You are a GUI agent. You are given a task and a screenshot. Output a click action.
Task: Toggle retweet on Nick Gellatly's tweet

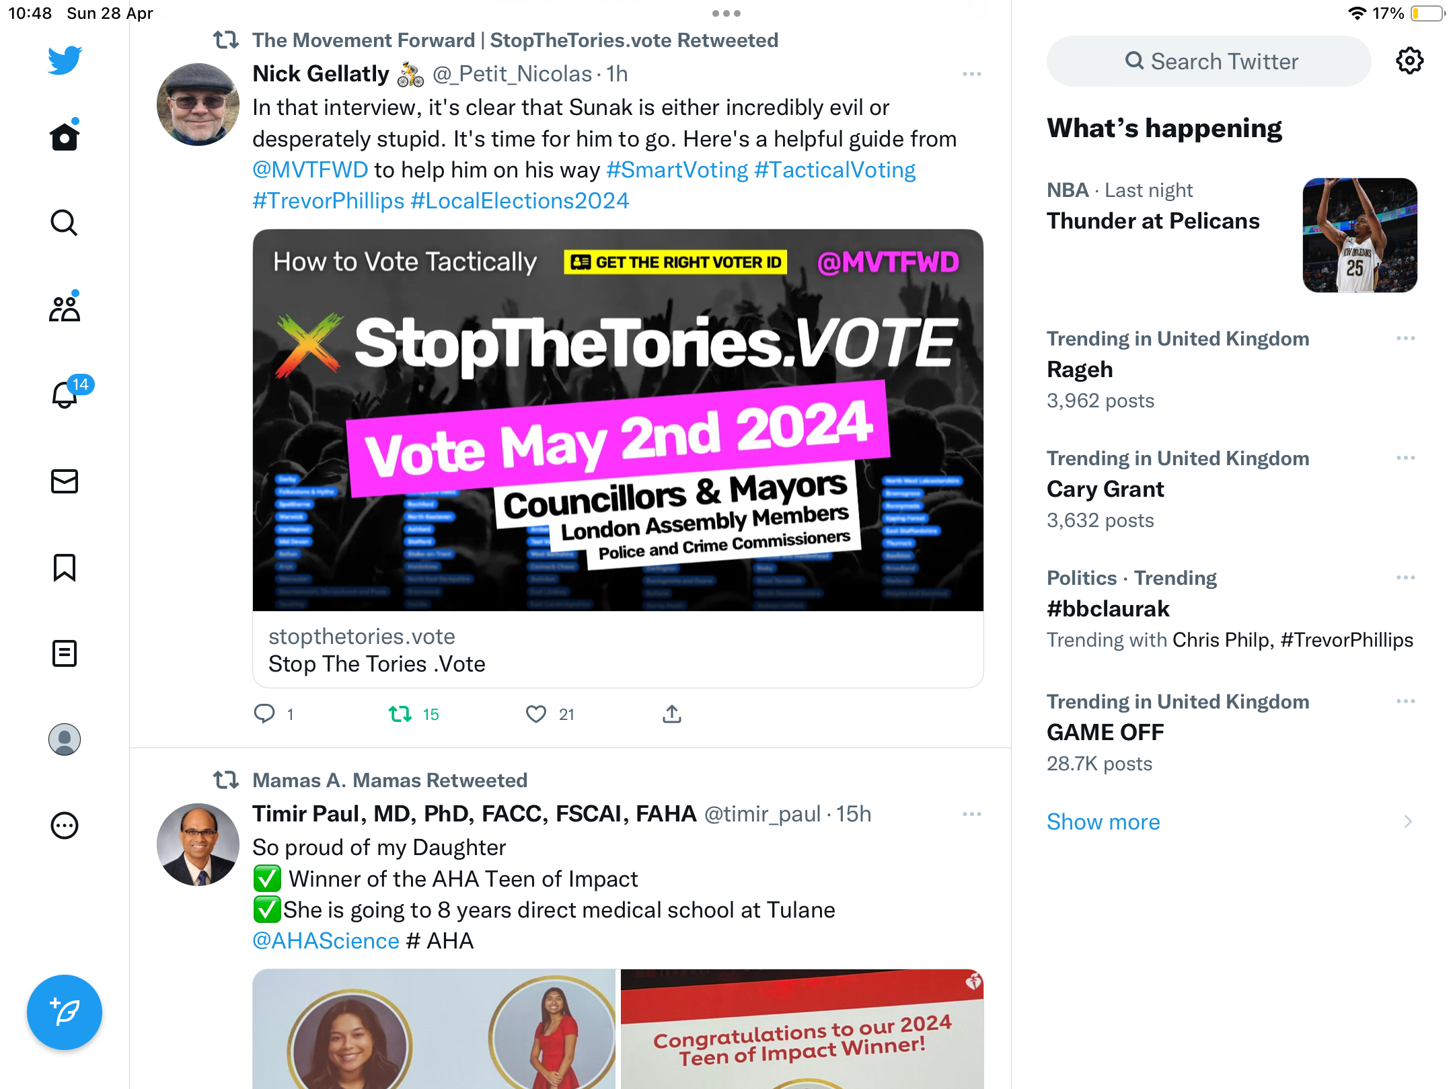400,714
